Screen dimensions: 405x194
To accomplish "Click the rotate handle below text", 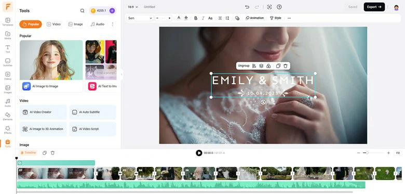I will coord(263,102).
